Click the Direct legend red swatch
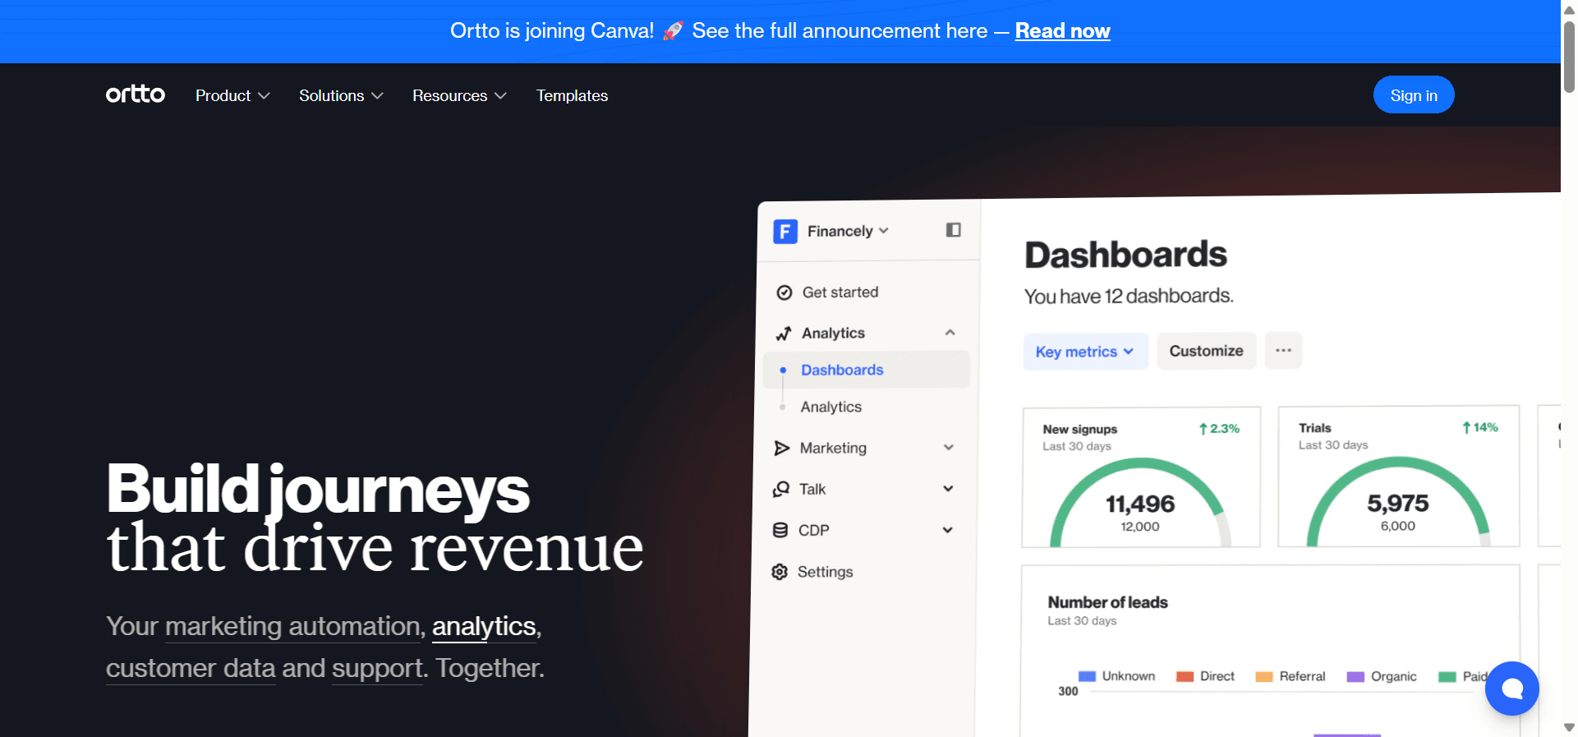 click(x=1185, y=676)
